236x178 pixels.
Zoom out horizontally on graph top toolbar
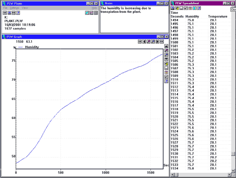[153, 42]
